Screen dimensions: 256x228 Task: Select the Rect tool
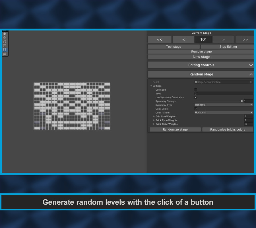pyautogui.click(x=4, y=50)
